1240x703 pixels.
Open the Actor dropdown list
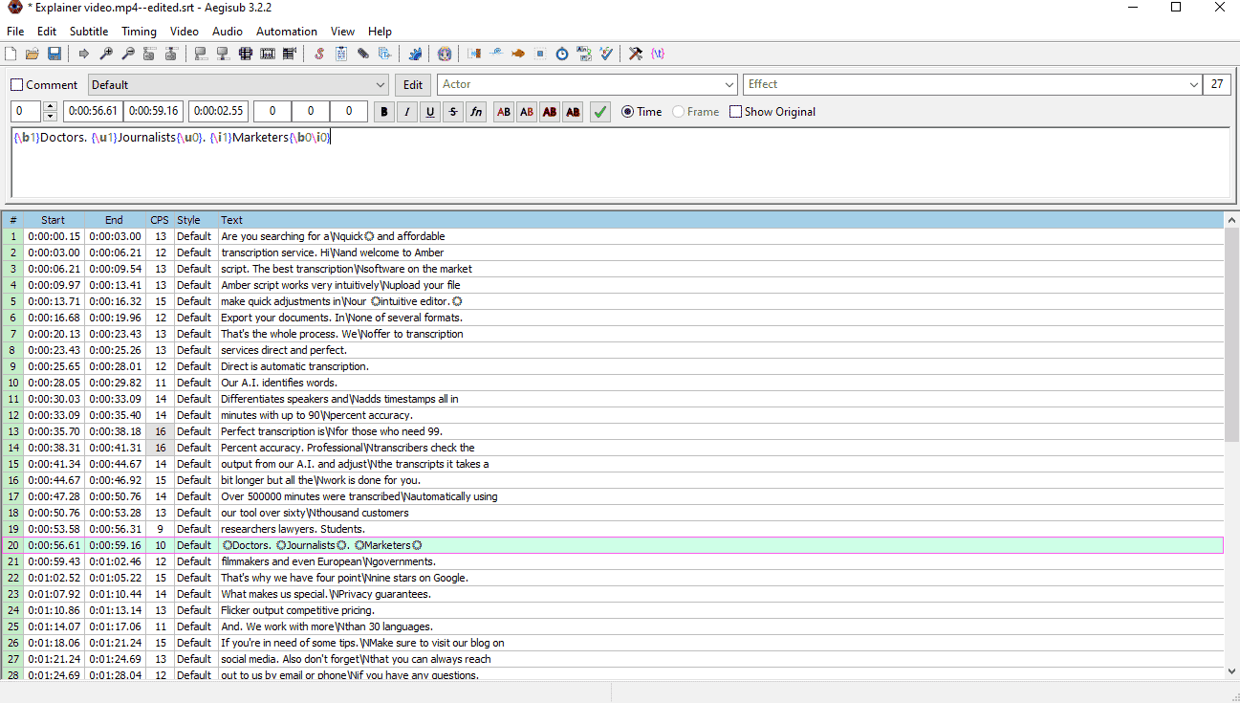(x=729, y=85)
